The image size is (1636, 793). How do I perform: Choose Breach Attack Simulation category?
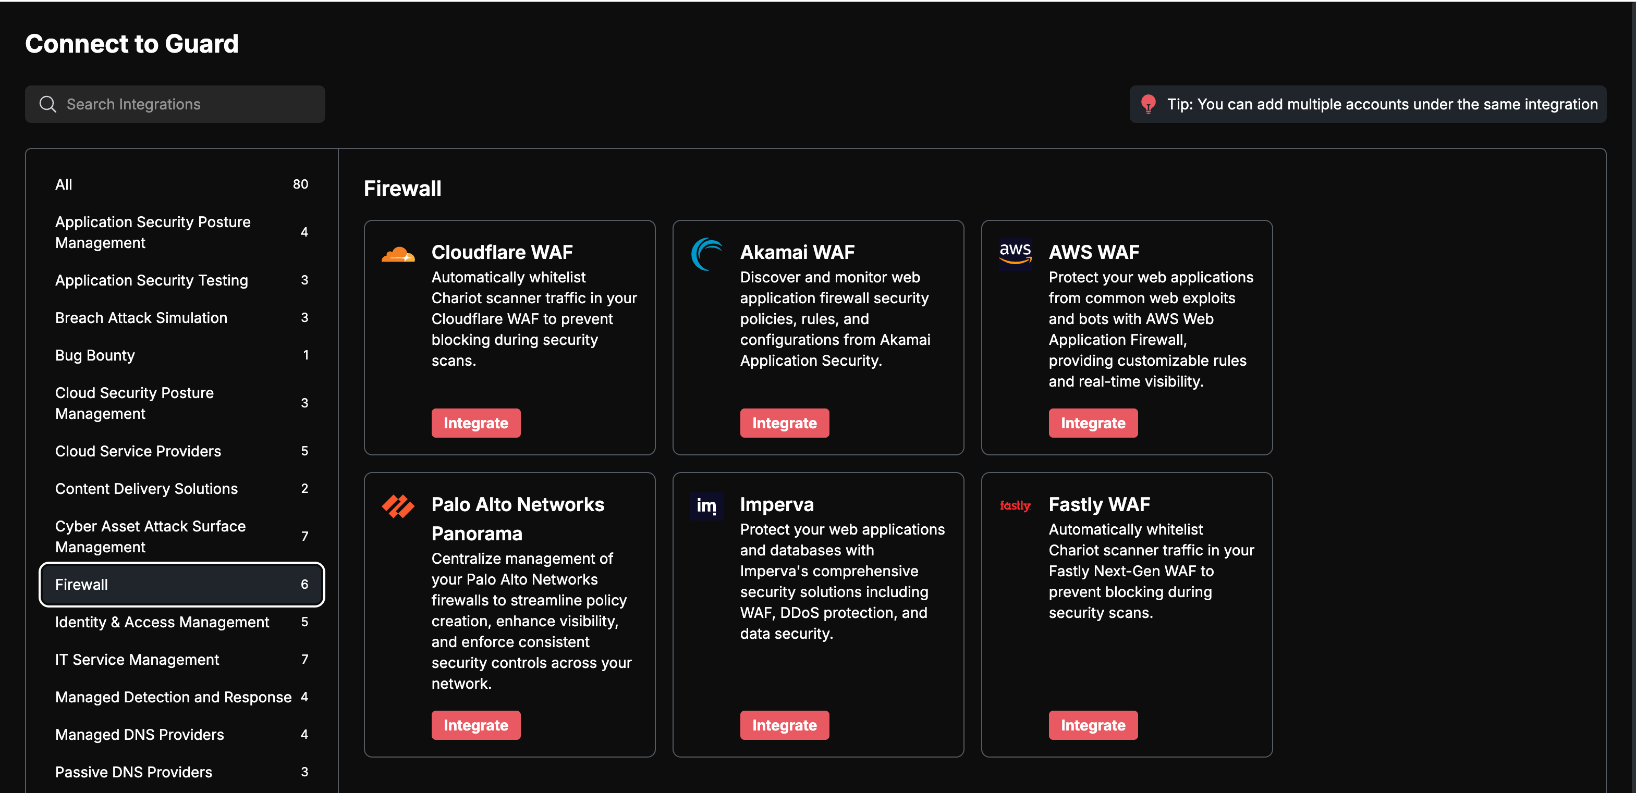(x=181, y=317)
